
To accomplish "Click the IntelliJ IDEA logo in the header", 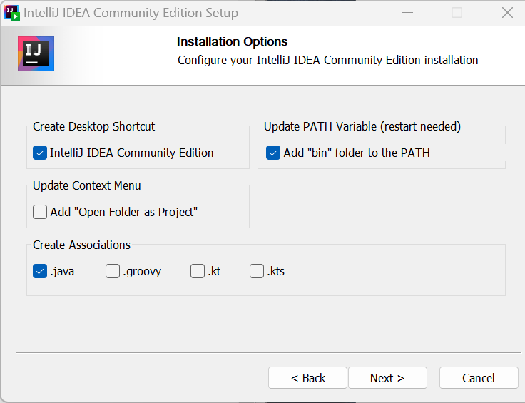I will point(36,53).
